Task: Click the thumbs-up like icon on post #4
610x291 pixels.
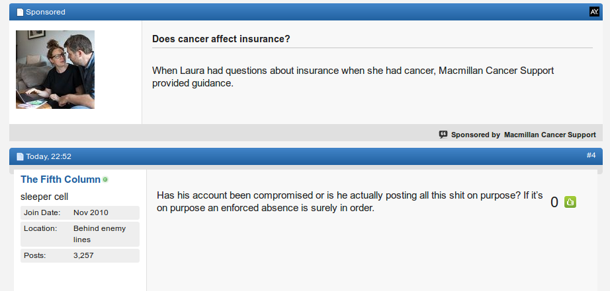Action: pos(570,202)
